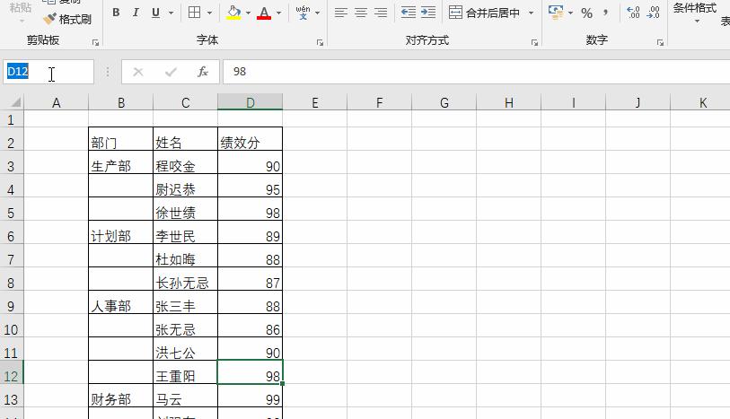
Task: Click 合并后居中 merge and center
Action: [x=484, y=13]
